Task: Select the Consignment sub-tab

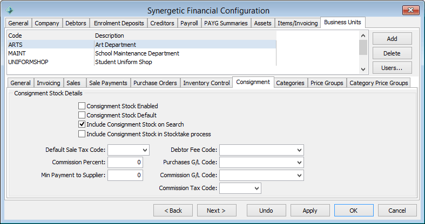Action: [x=253, y=82]
